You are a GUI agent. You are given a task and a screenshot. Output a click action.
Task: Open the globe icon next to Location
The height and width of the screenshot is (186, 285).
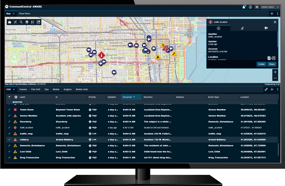(274, 58)
